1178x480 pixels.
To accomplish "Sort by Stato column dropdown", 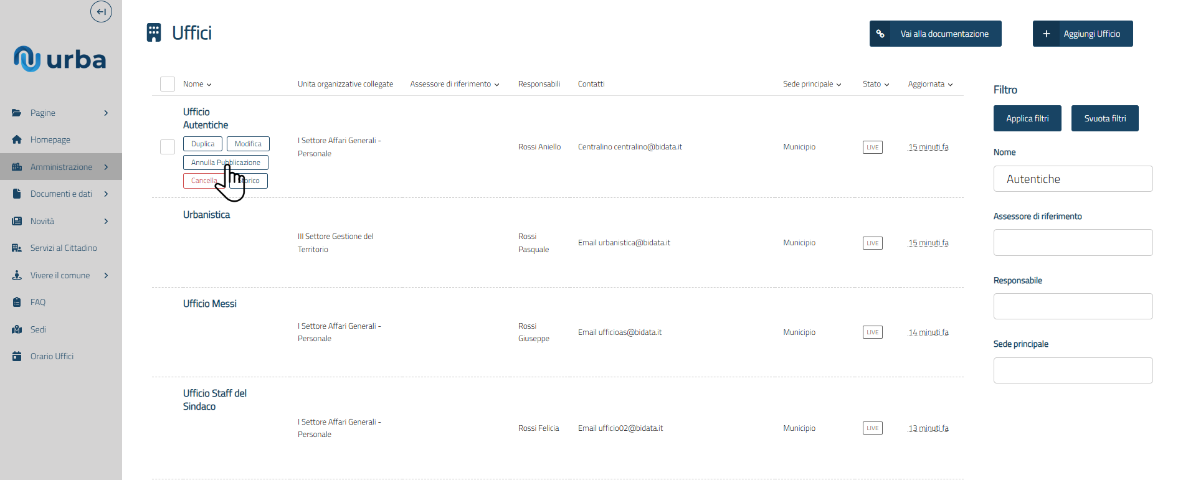I will coord(875,84).
